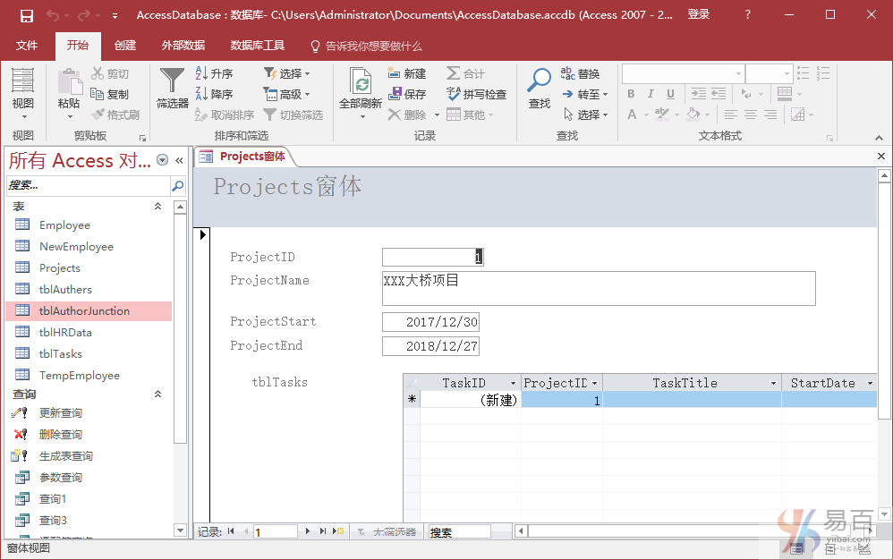Click the 全部刷新 refresh all icon
893x560 pixels.
coord(361,91)
